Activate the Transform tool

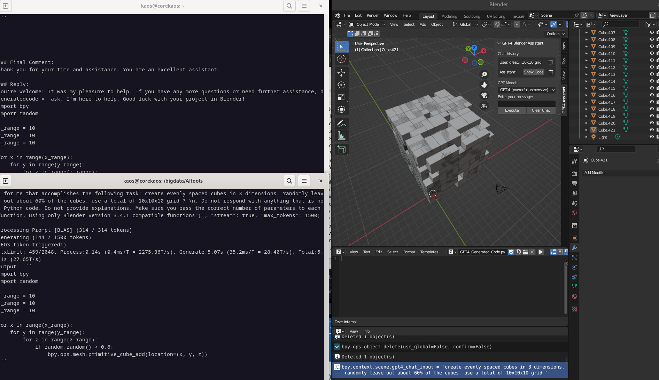pos(341,109)
